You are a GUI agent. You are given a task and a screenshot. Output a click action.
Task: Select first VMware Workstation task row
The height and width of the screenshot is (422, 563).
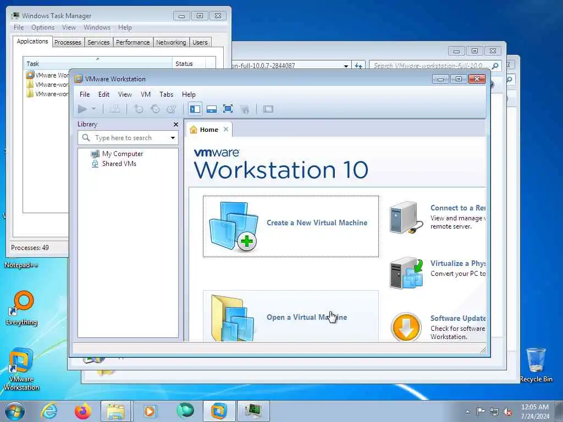47,75
